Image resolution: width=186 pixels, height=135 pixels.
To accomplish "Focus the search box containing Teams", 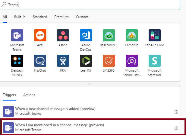I will pos(90,5).
